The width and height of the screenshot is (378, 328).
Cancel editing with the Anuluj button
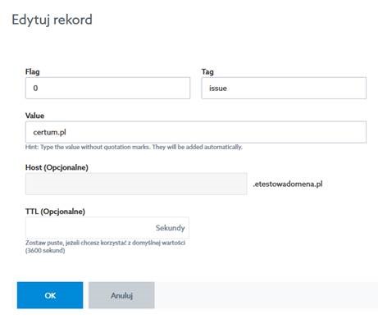click(121, 295)
